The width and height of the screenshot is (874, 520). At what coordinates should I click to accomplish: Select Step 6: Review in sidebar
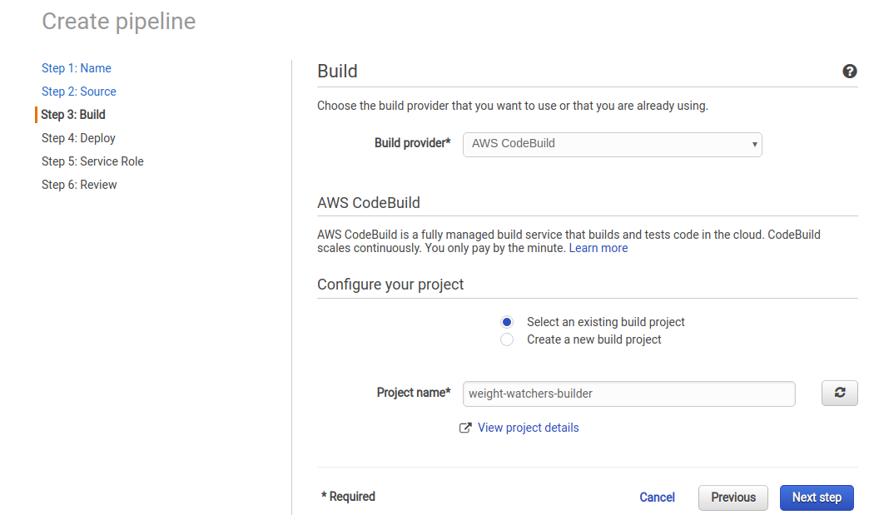coord(79,185)
